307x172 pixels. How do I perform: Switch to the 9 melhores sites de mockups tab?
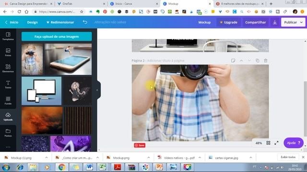pyautogui.click(x=240, y=4)
